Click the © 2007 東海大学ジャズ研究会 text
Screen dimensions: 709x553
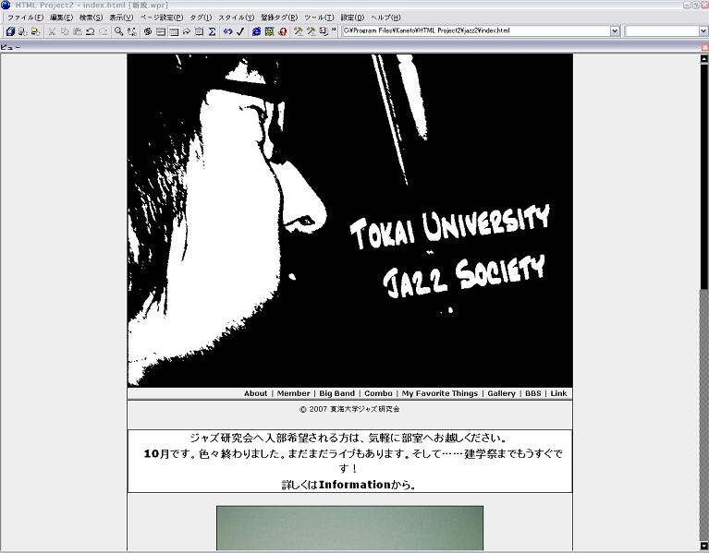pyautogui.click(x=349, y=409)
